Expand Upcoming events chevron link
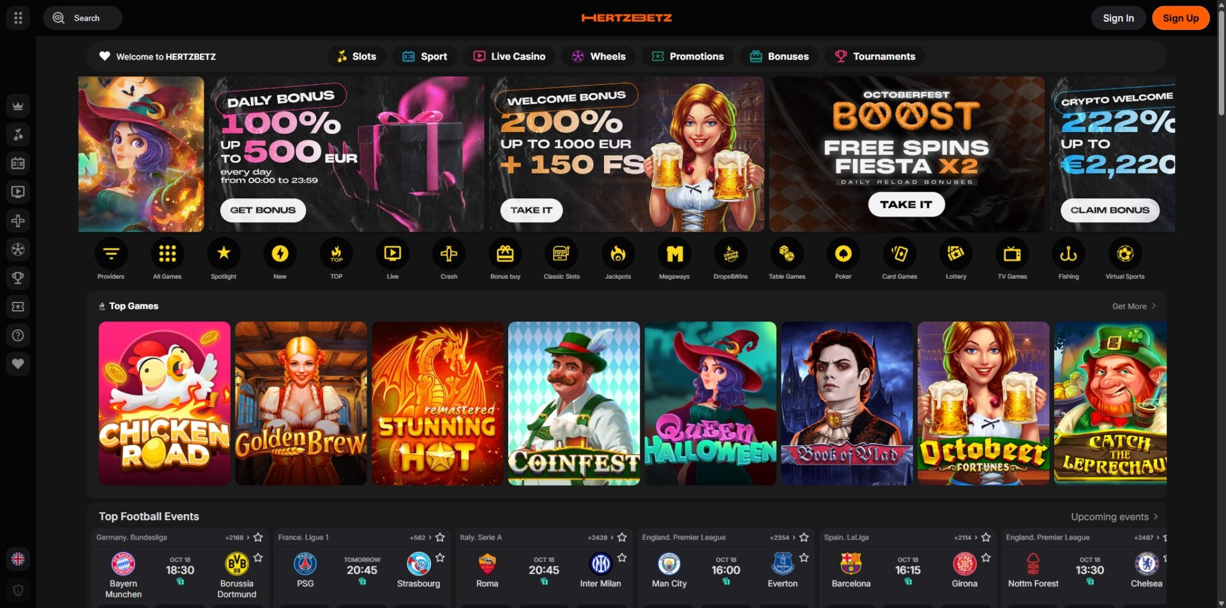 tap(1114, 517)
